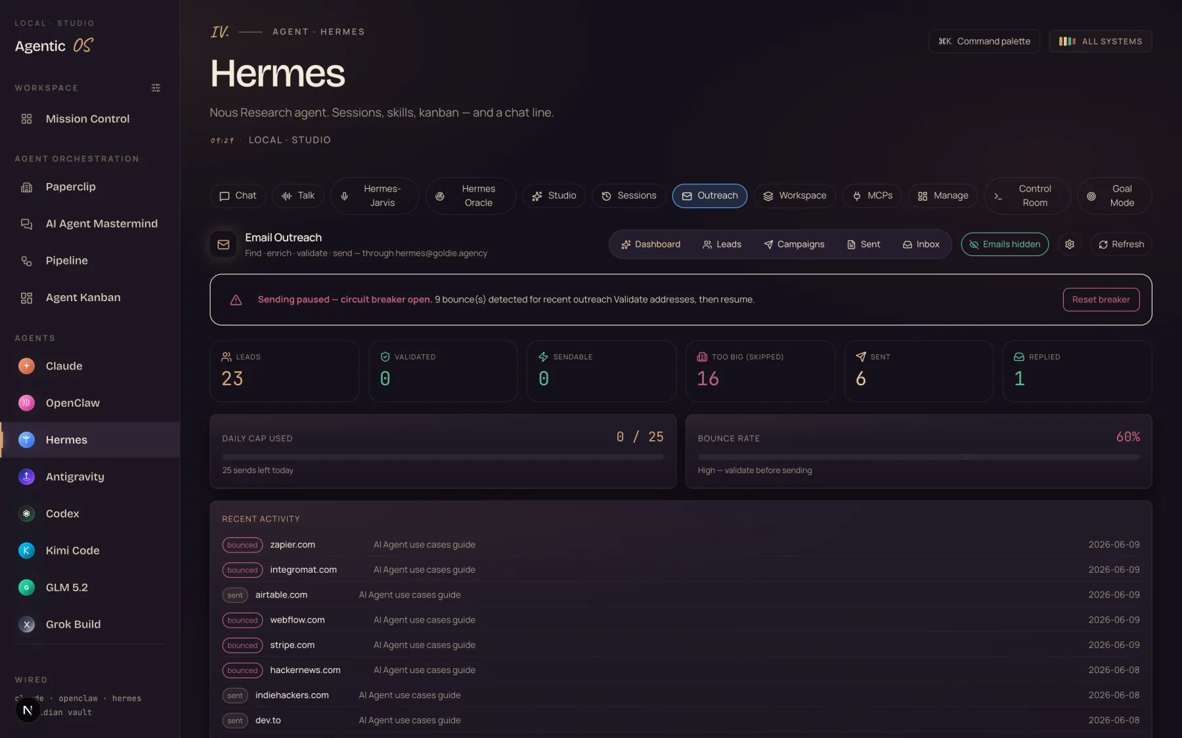Click the Hermes agent avatar
This screenshot has height=738, width=1182.
click(26, 440)
